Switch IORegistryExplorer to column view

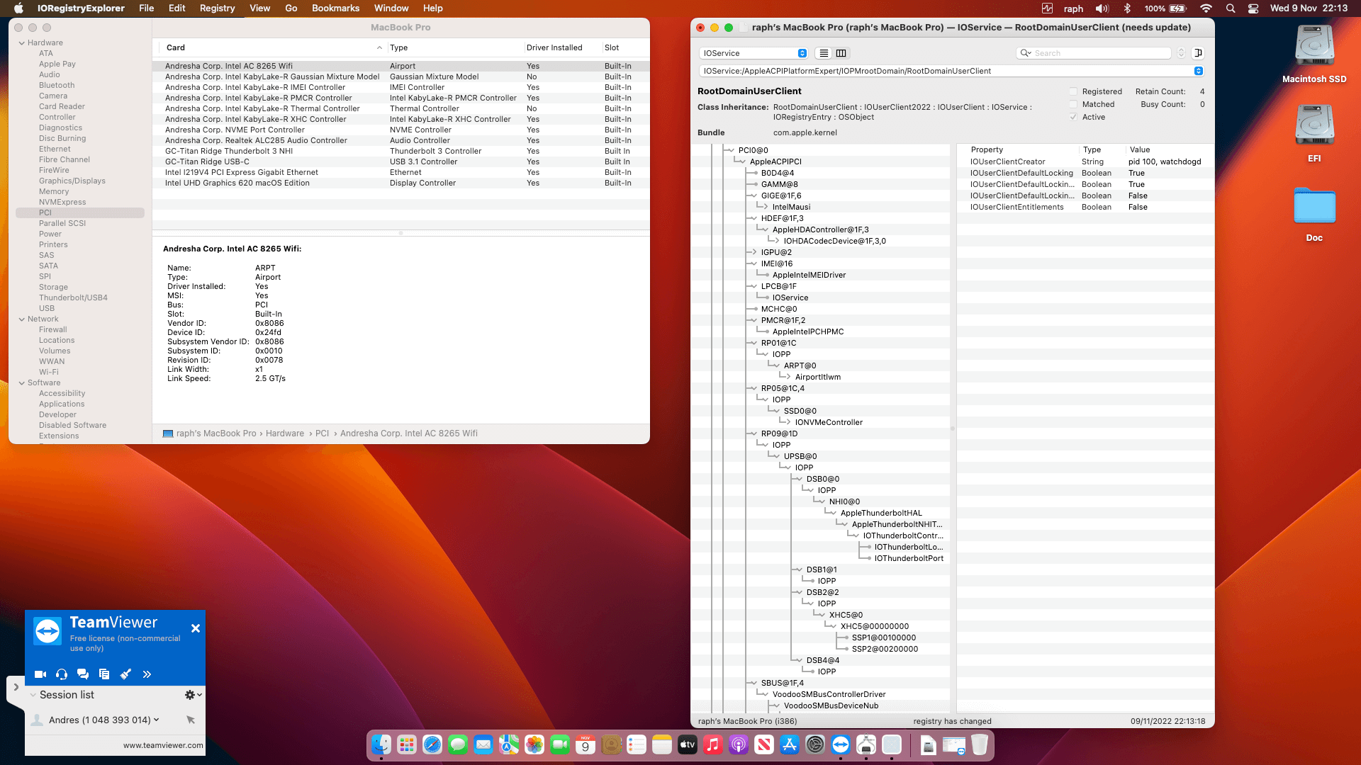click(841, 53)
